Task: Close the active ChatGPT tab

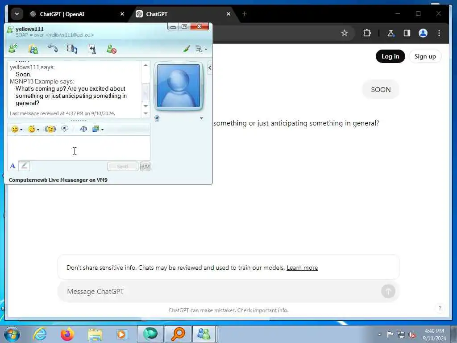Action: (x=228, y=14)
